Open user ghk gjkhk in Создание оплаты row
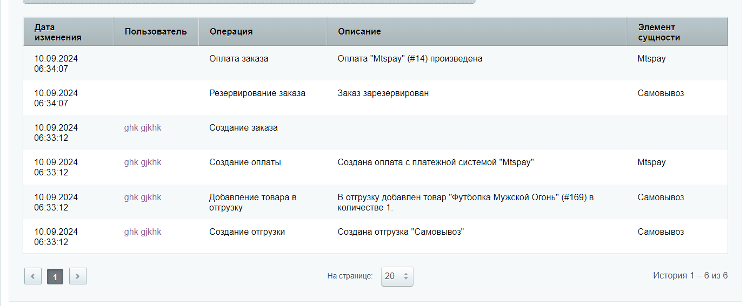The height and width of the screenshot is (306, 746). click(x=143, y=162)
